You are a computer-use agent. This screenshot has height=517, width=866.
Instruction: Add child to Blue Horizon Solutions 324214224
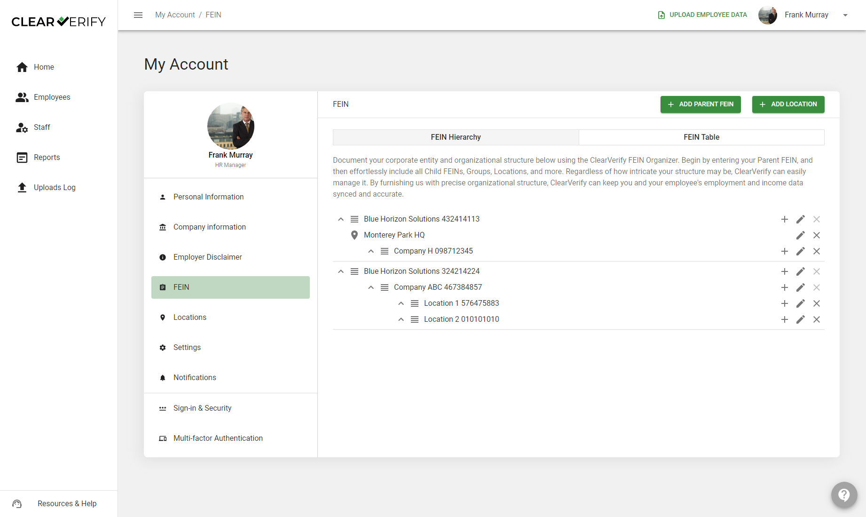pyautogui.click(x=785, y=271)
